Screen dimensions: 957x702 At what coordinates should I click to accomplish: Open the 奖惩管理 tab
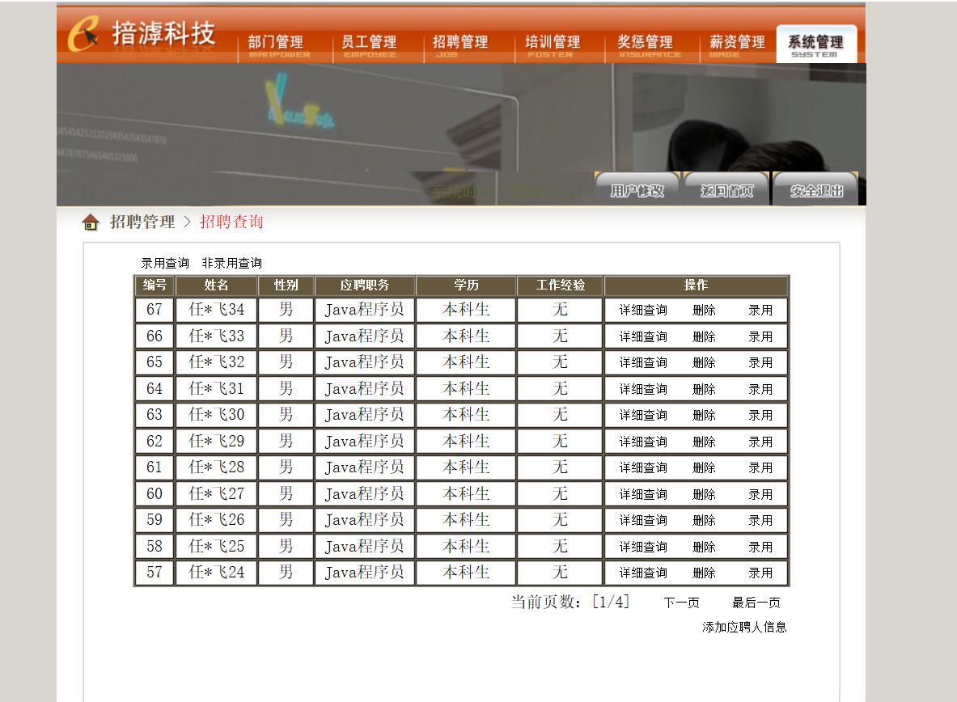click(x=646, y=44)
